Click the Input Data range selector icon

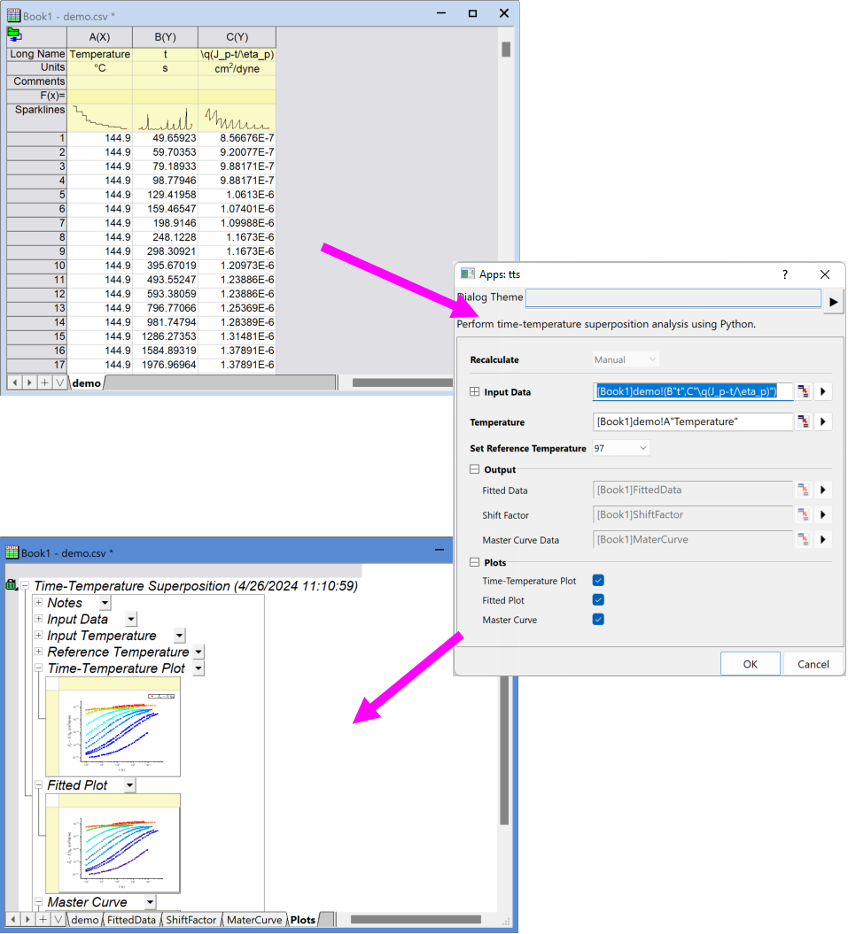click(805, 391)
